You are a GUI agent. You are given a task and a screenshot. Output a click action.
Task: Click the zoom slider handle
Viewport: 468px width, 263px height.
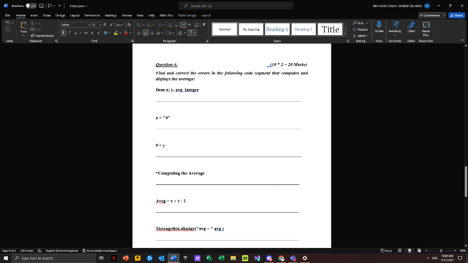pos(441,251)
